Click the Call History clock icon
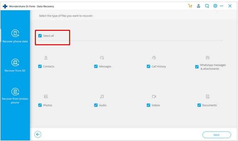 coord(154,58)
